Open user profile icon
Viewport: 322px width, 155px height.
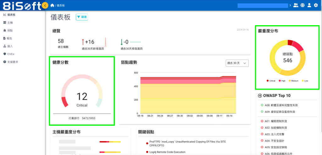(x=309, y=5)
